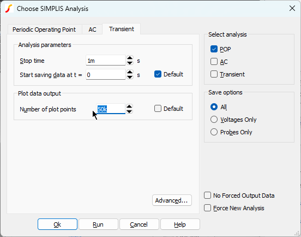Increase Stop time with up arrow
Viewport: 301px width, 237px height.
[130, 58]
